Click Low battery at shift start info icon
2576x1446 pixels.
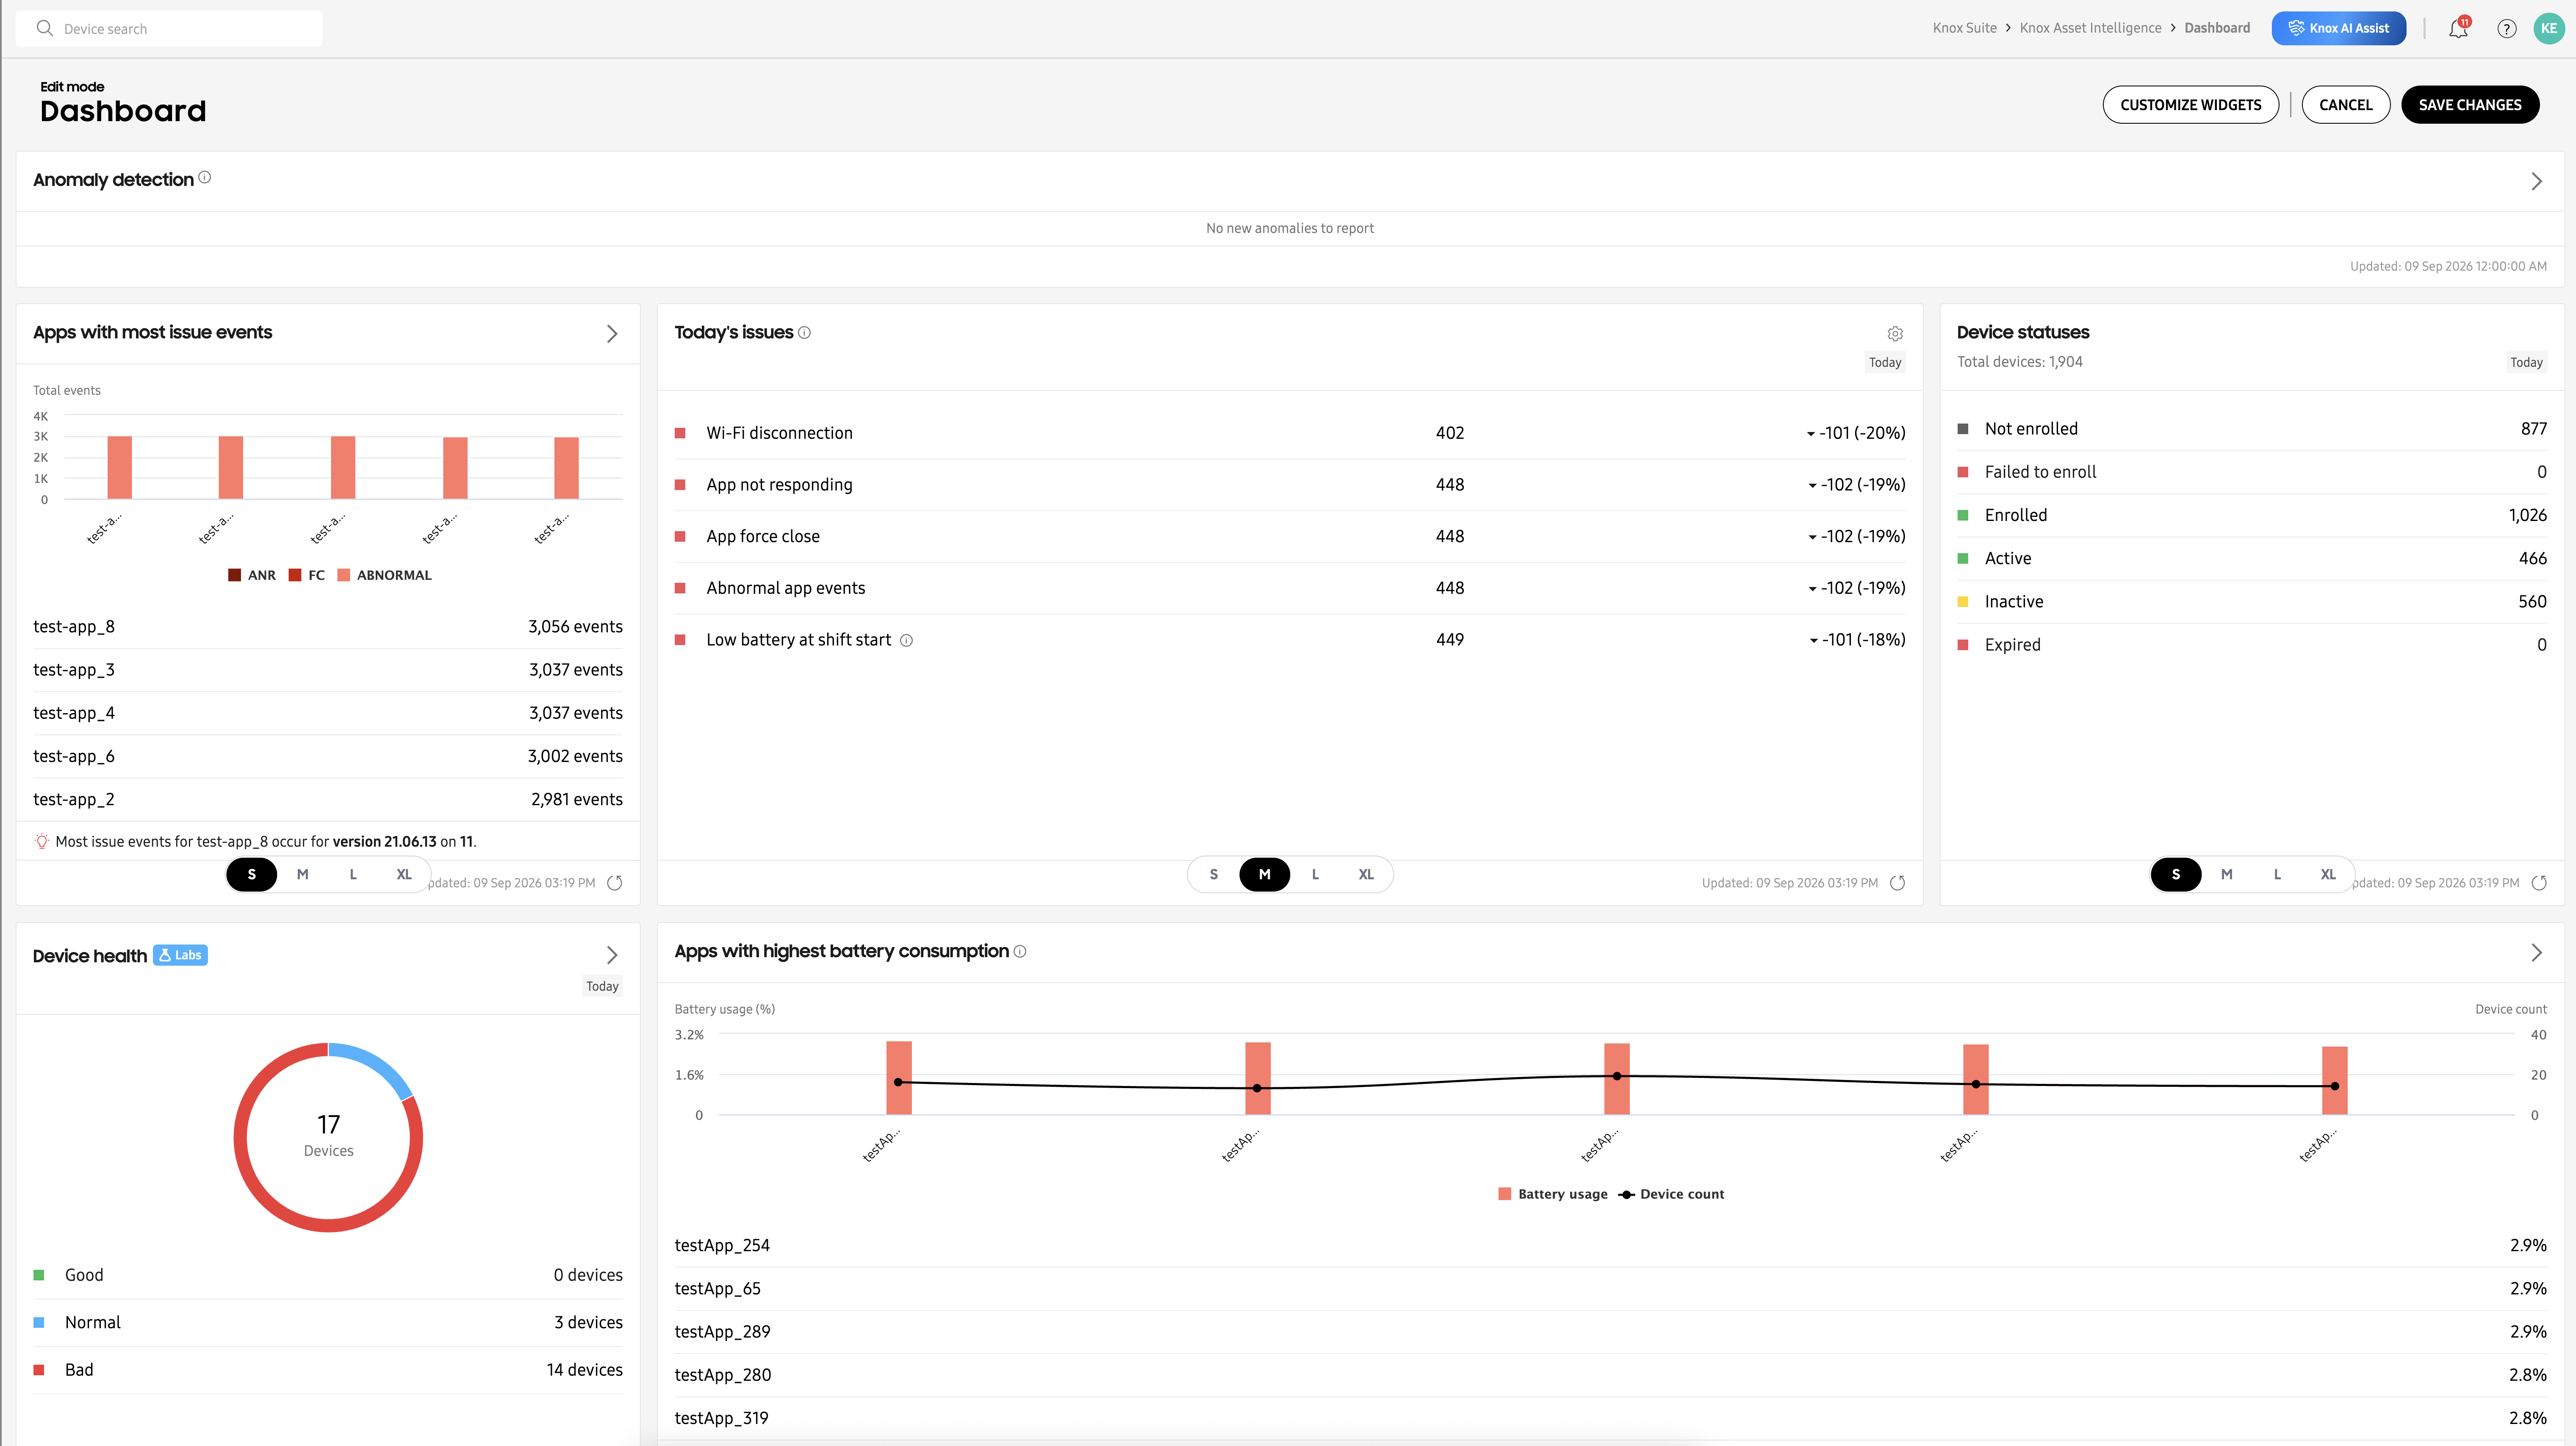(906, 640)
